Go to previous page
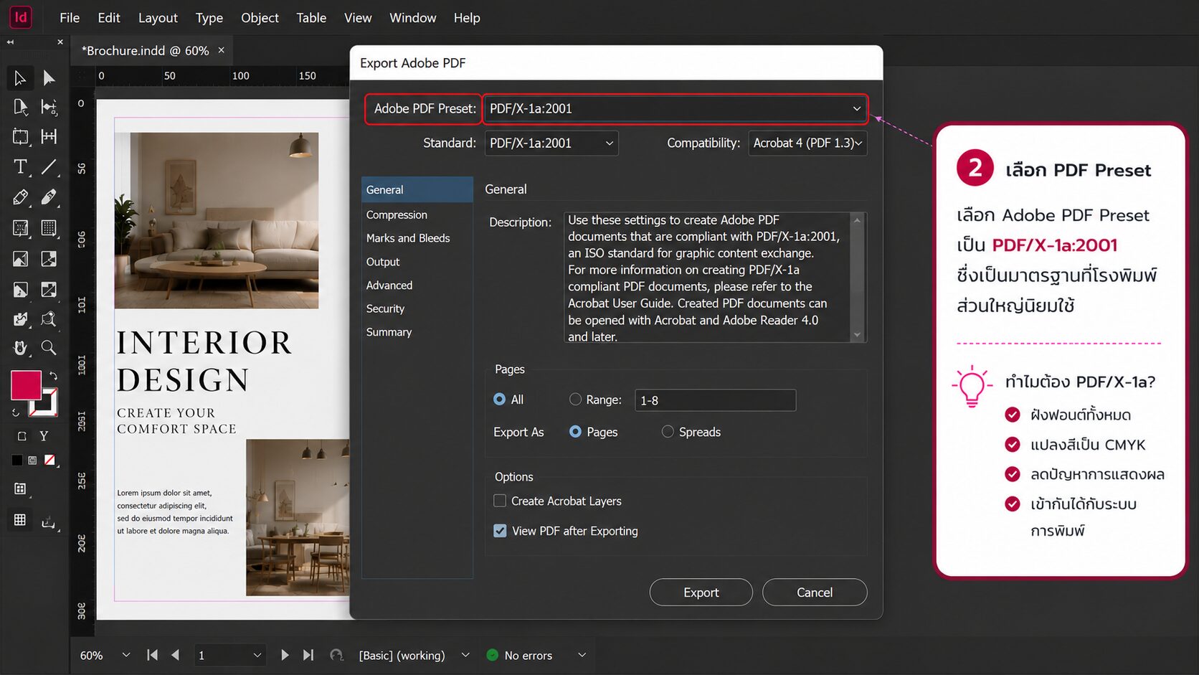This screenshot has width=1199, height=675. 176,655
